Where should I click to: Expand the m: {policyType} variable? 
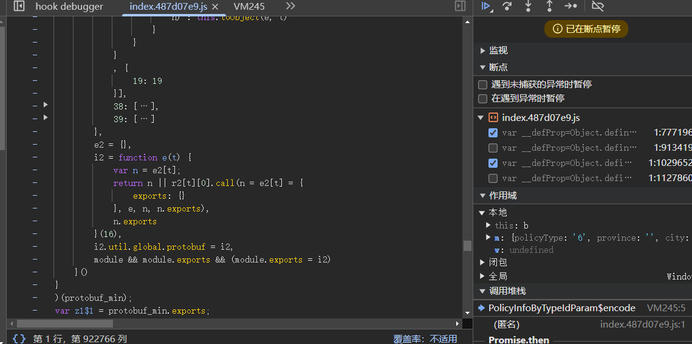[488, 238]
